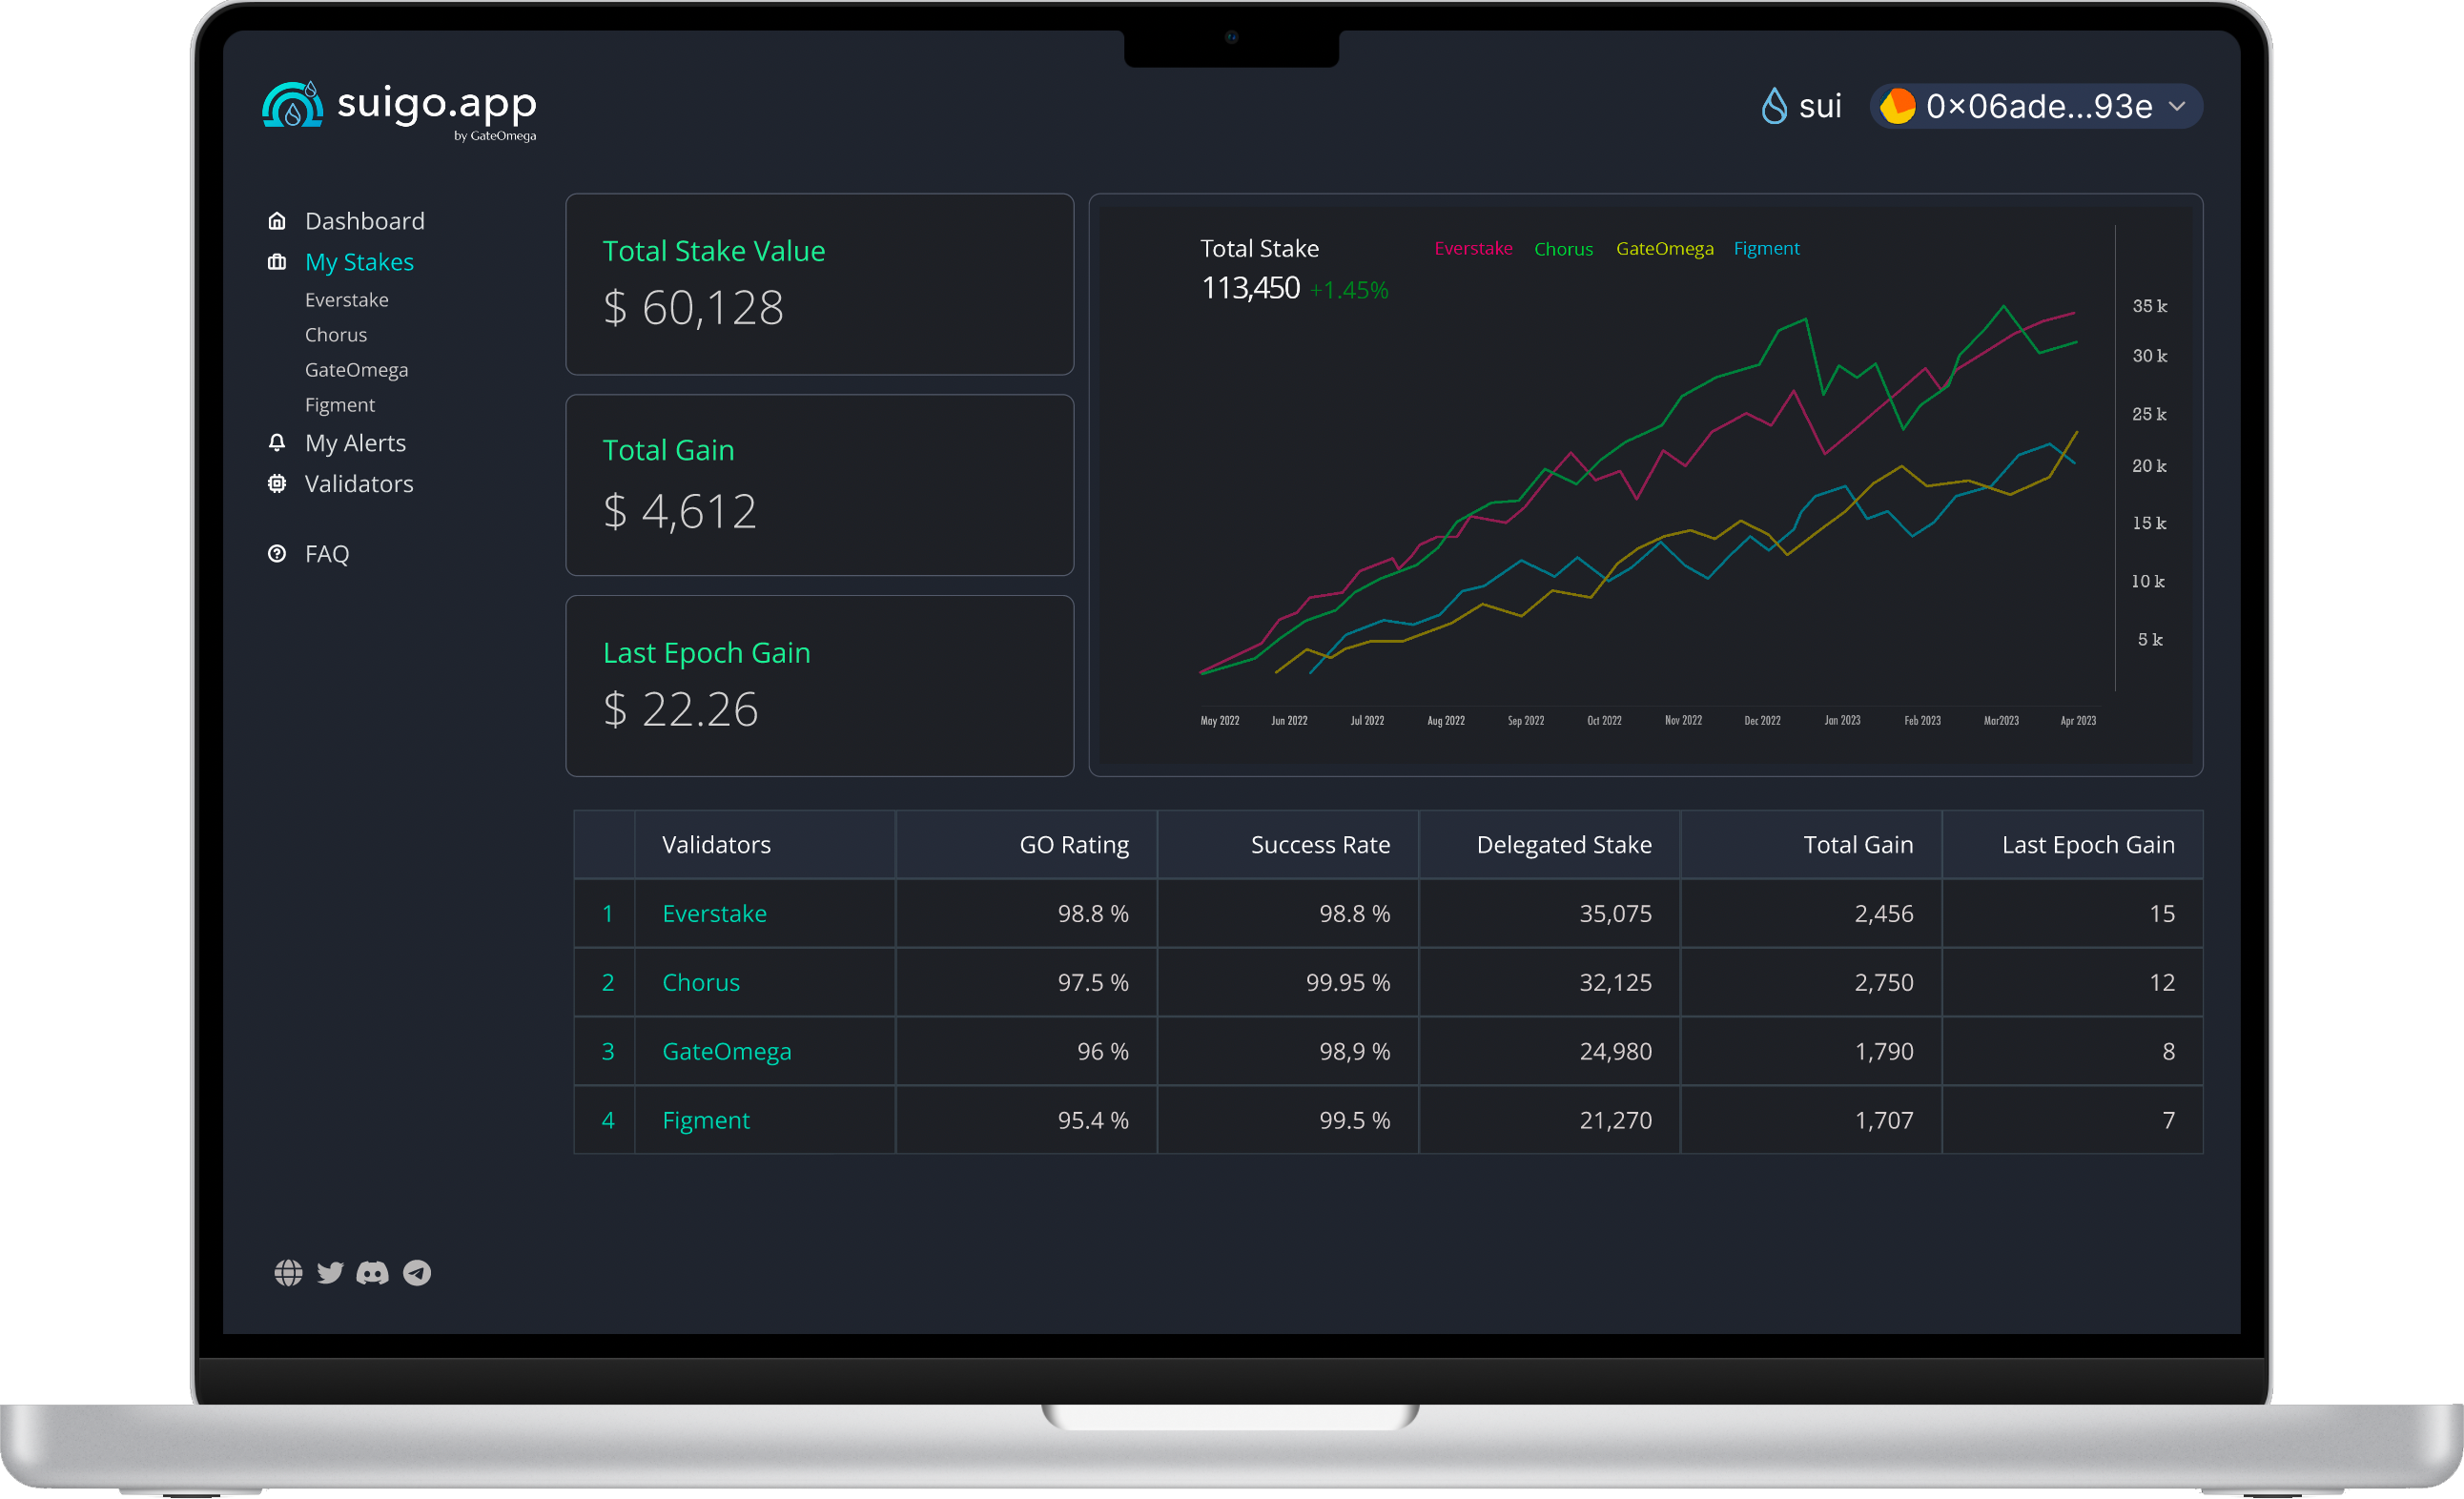This screenshot has width=2464, height=1499.
Task: Open the Twitter bird icon
Action: click(330, 1272)
